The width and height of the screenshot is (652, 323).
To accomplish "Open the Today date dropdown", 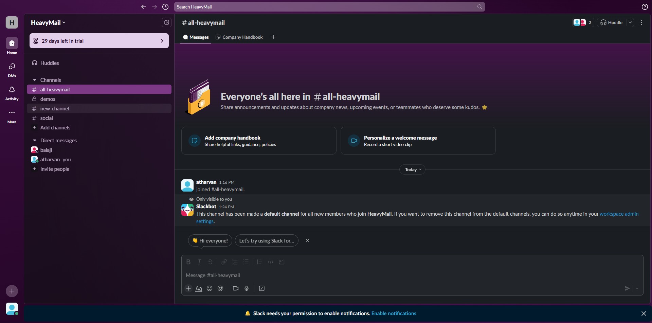I will (412, 169).
